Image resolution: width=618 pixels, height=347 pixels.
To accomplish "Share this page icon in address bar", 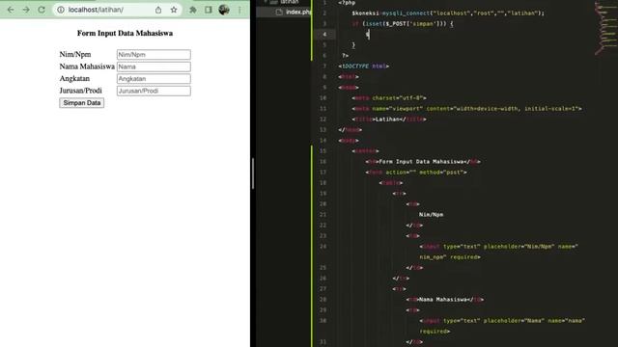I will point(158,10).
